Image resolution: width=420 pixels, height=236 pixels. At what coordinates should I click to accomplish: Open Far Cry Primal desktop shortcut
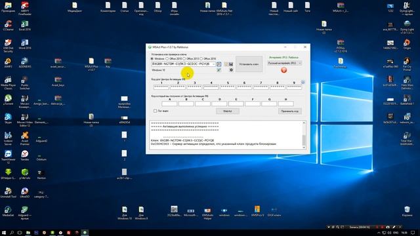(407, 64)
